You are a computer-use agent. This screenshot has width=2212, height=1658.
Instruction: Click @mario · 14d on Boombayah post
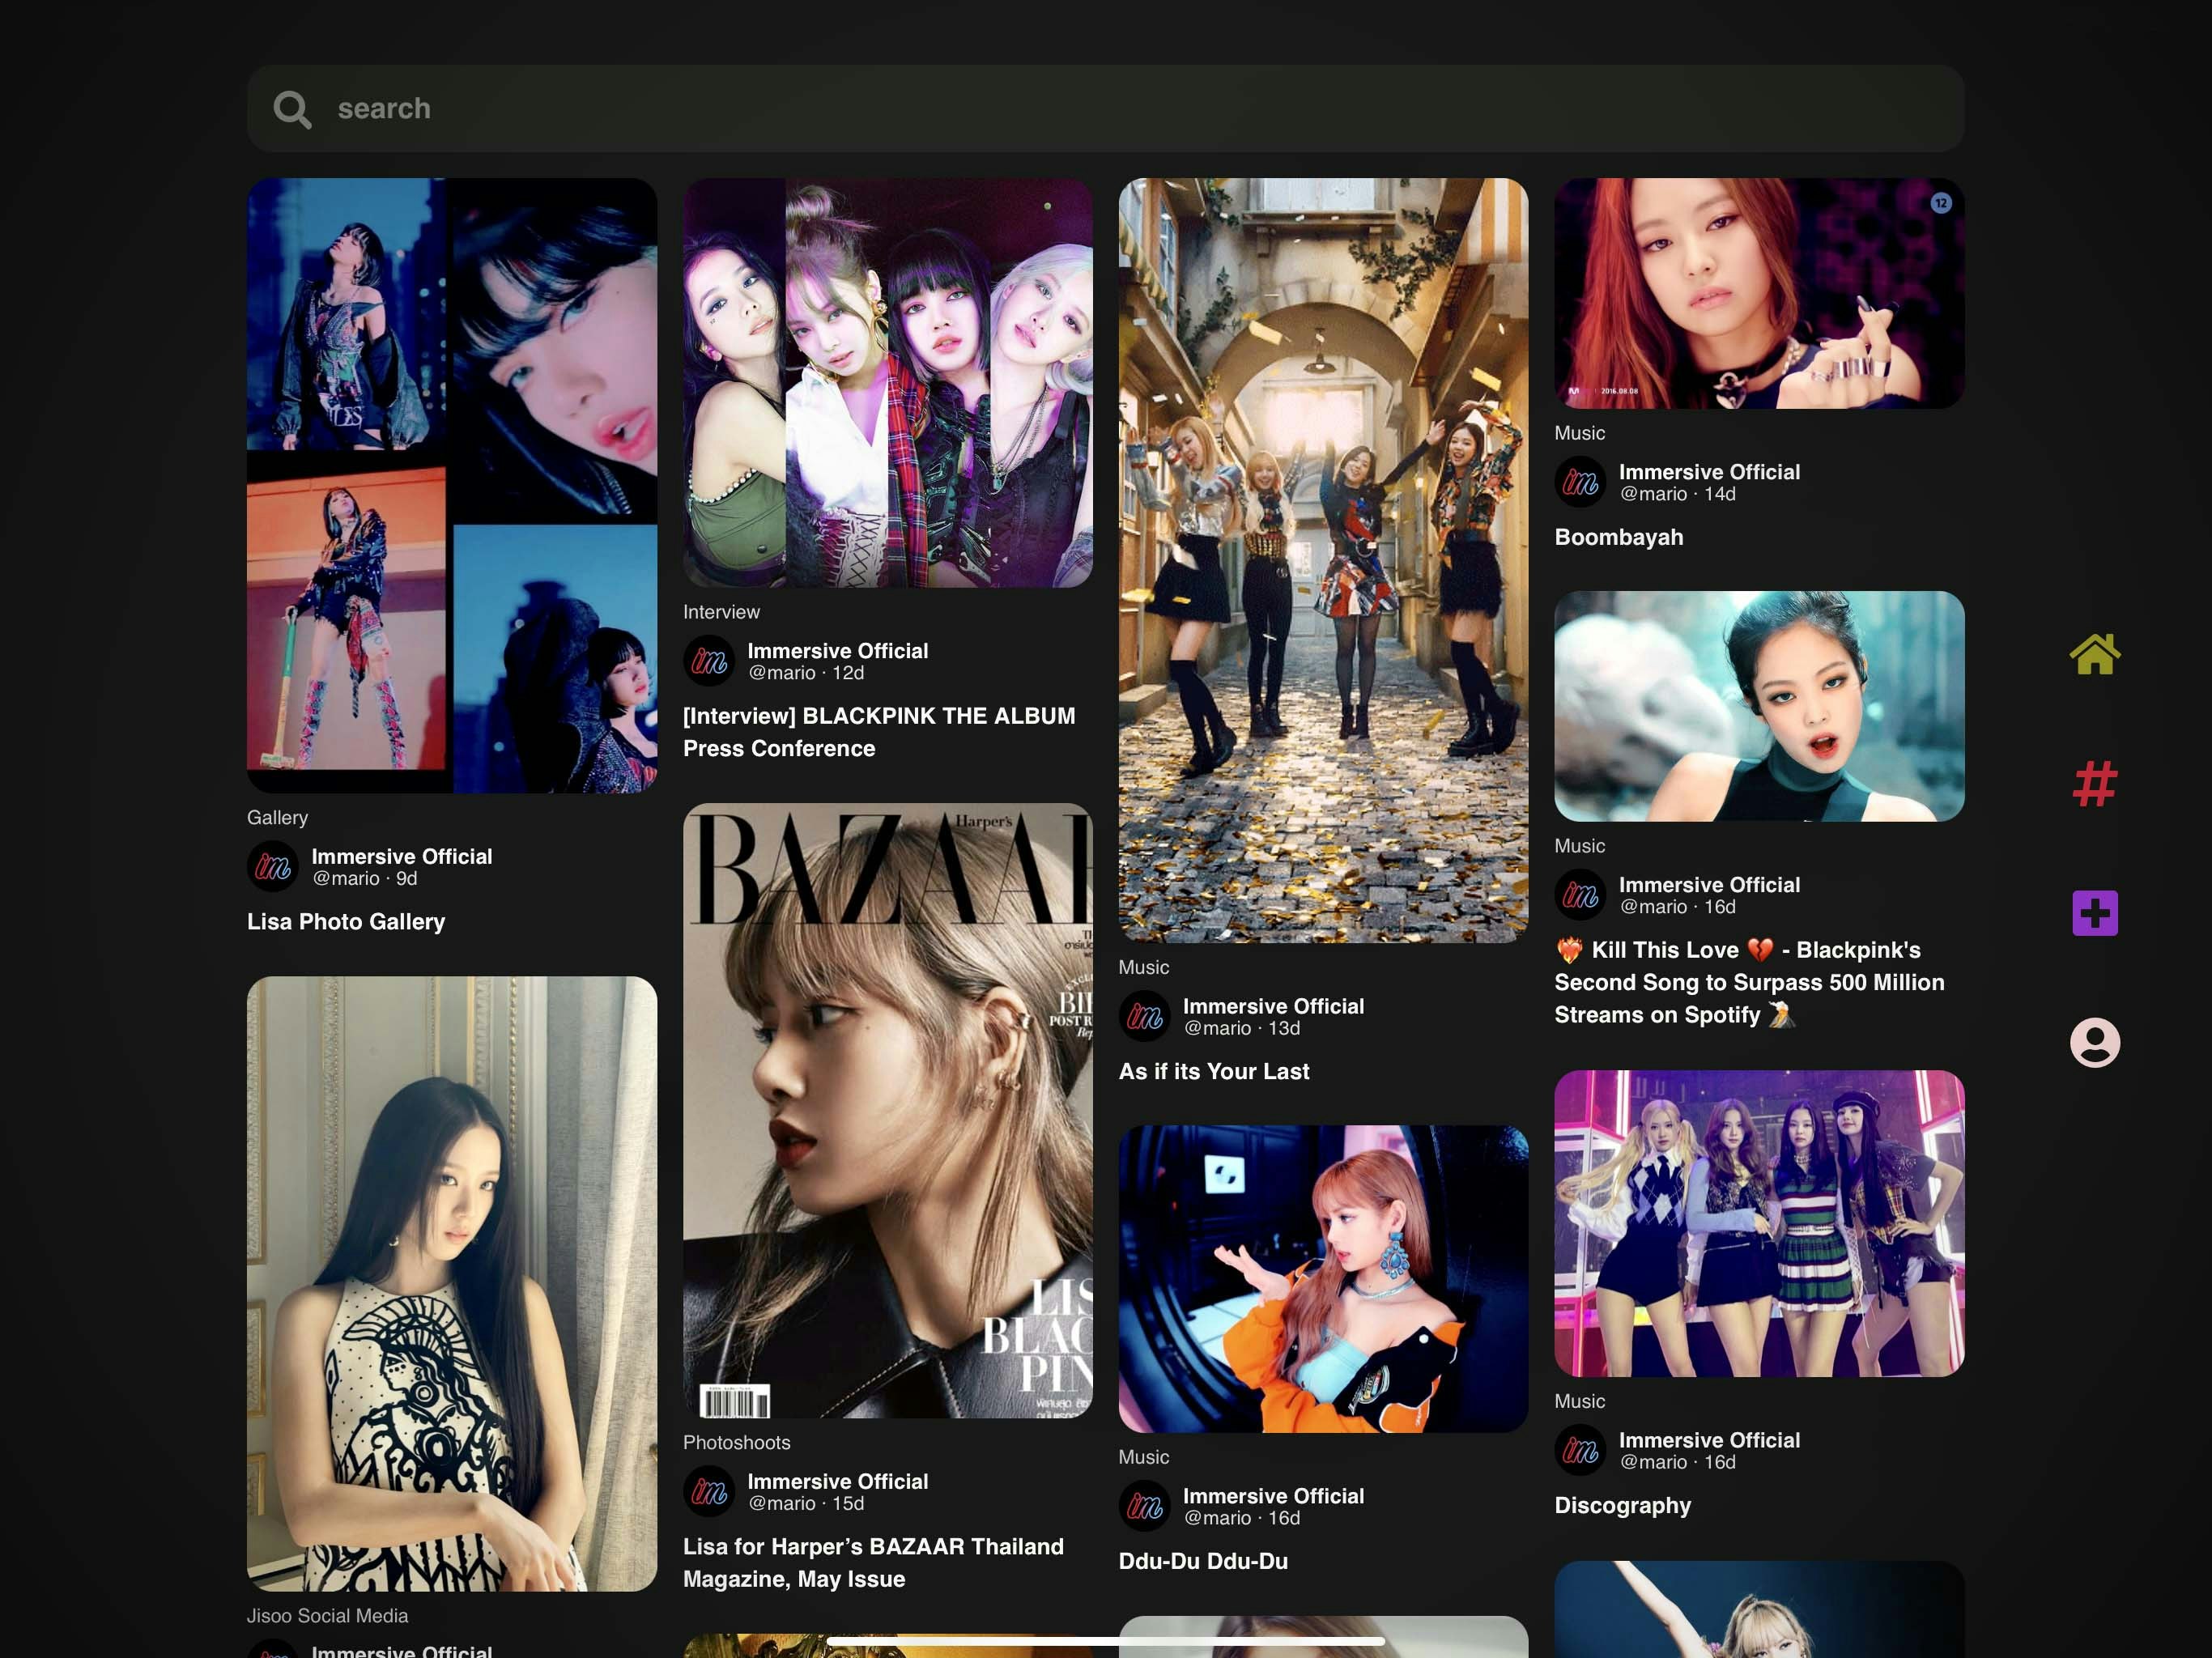click(1677, 494)
